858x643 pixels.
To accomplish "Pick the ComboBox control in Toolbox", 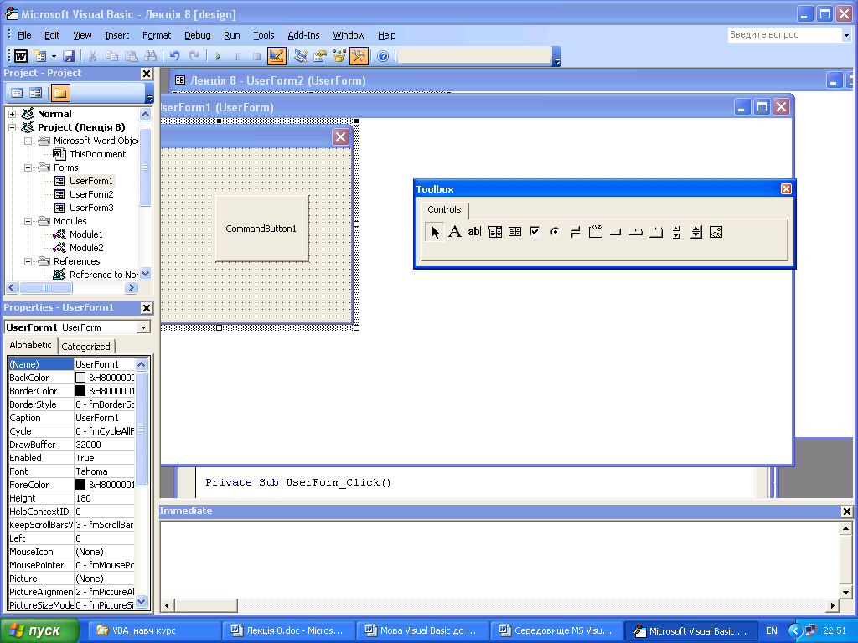I will click(494, 232).
